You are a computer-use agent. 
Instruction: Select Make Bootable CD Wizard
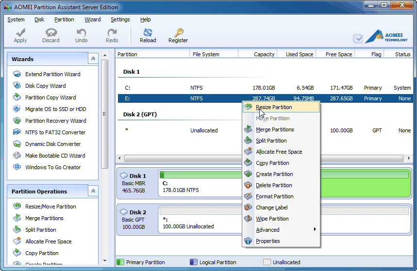tap(55, 156)
